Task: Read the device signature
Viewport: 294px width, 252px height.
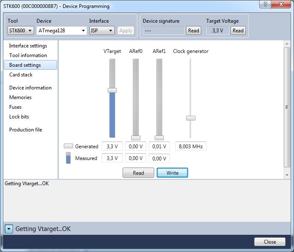Action: click(194, 30)
